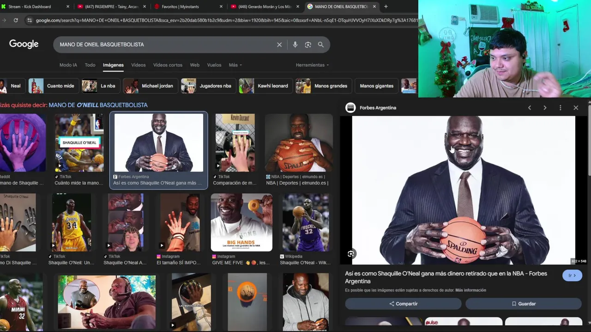Viewport: 591px width, 332px height.
Task: Open TikTok SHAQUILLE O'NEAL thumbnail
Action: pos(79,142)
